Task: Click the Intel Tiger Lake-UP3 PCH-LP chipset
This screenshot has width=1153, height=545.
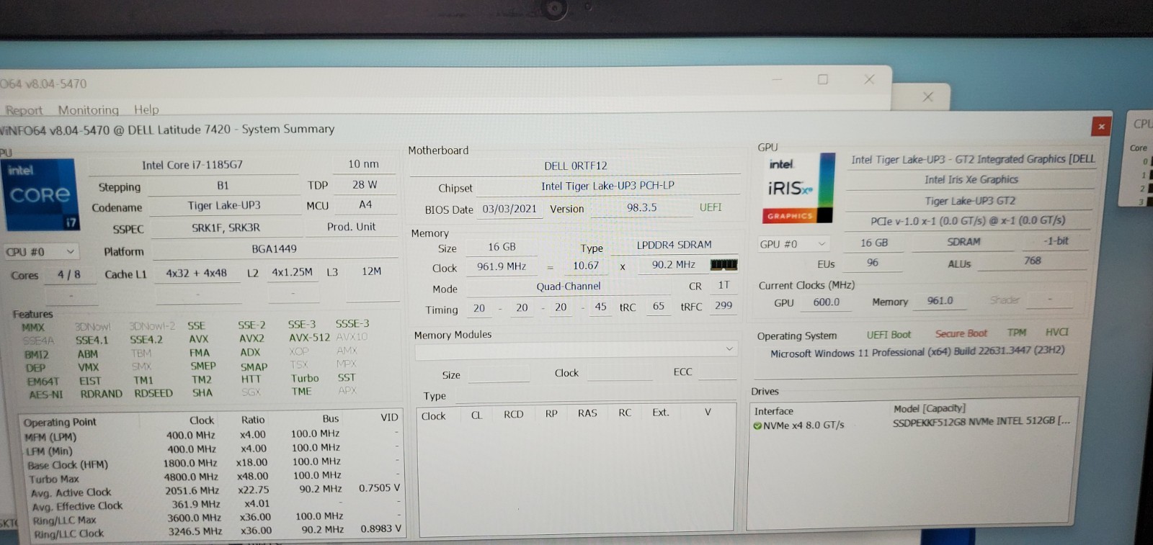Action: coord(607,186)
